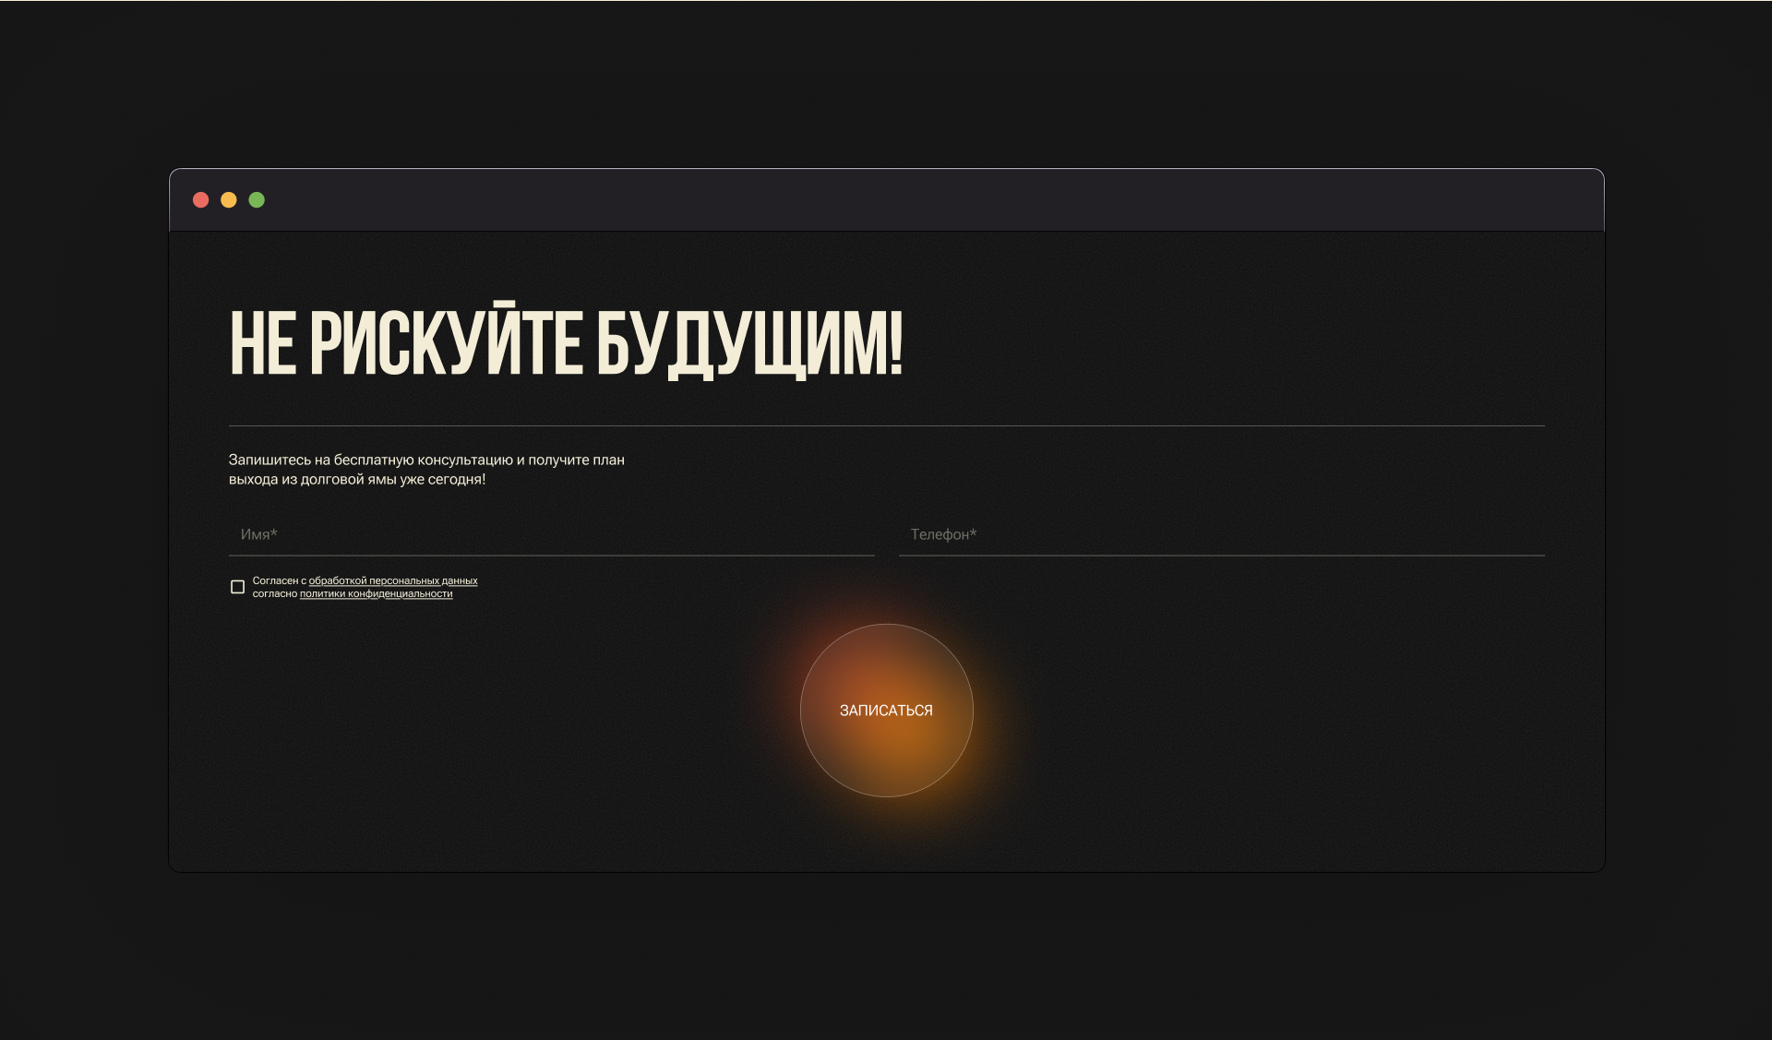Viewport: 1772px width, 1040px height.
Task: Click the word 'РИСКУЙТЕ' in the heading
Action: (445, 343)
